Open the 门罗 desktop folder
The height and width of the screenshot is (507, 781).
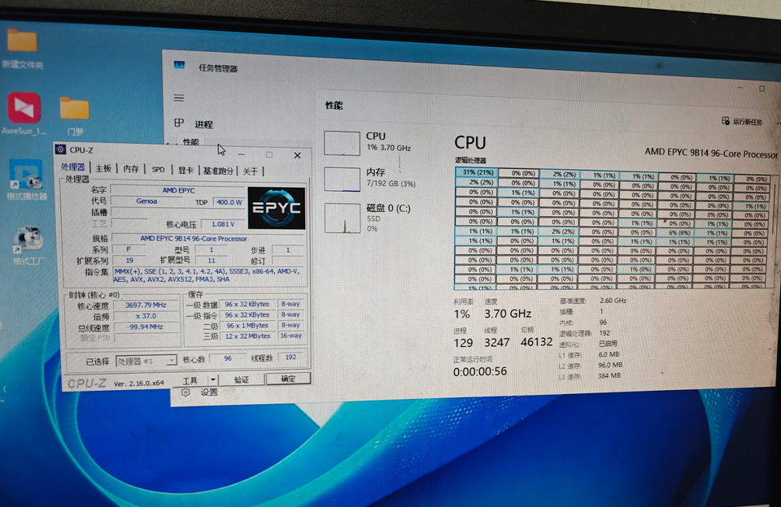[75, 115]
